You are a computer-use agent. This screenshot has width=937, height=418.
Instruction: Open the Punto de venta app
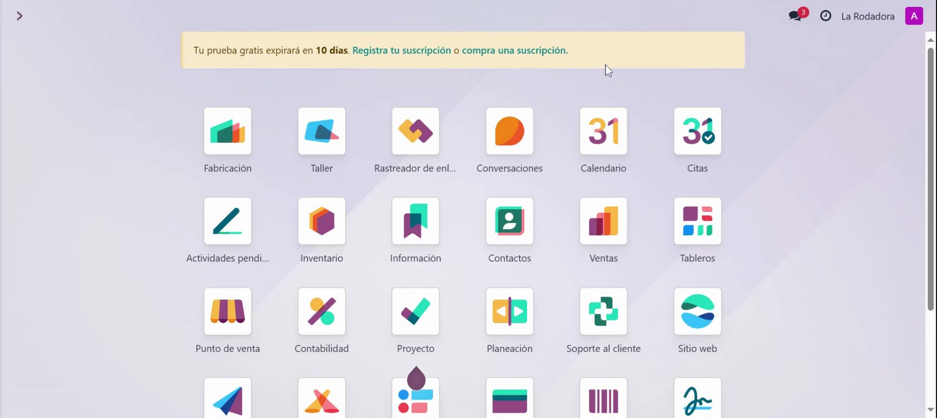[x=227, y=312]
